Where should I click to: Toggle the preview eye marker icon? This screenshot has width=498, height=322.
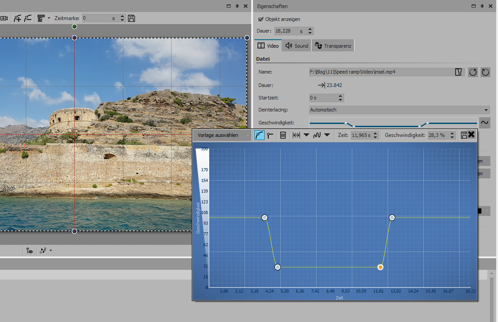[30, 251]
